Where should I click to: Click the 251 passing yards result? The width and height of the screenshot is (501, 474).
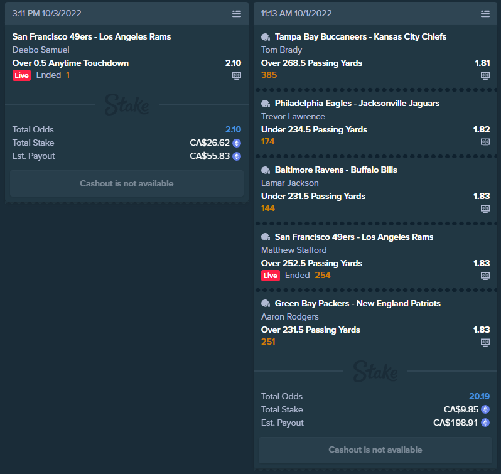[268, 342]
